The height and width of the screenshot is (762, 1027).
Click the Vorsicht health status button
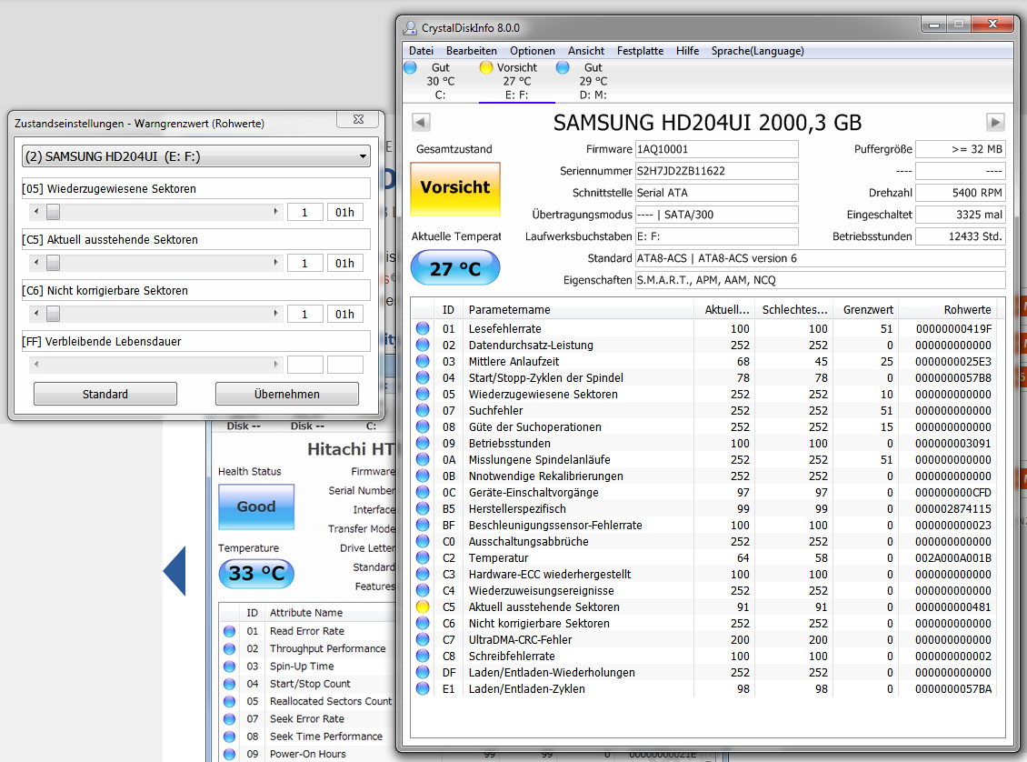coord(455,188)
